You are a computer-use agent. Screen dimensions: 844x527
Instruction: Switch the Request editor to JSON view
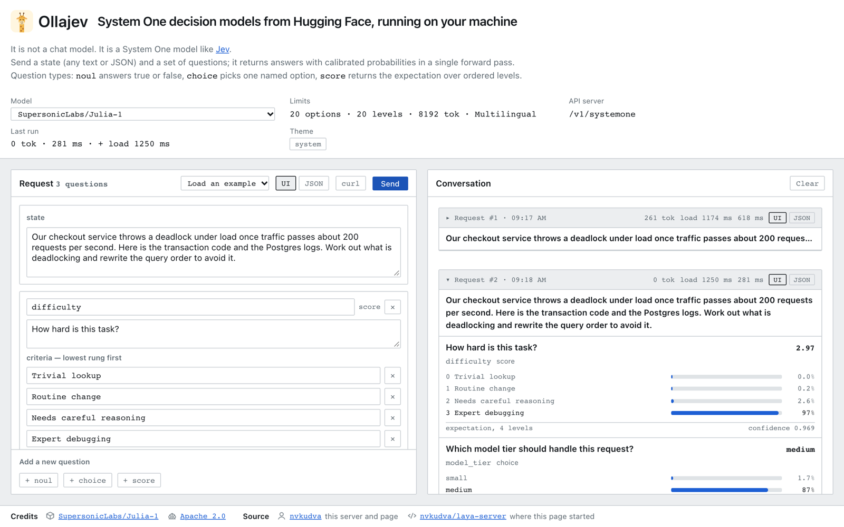tap(314, 183)
